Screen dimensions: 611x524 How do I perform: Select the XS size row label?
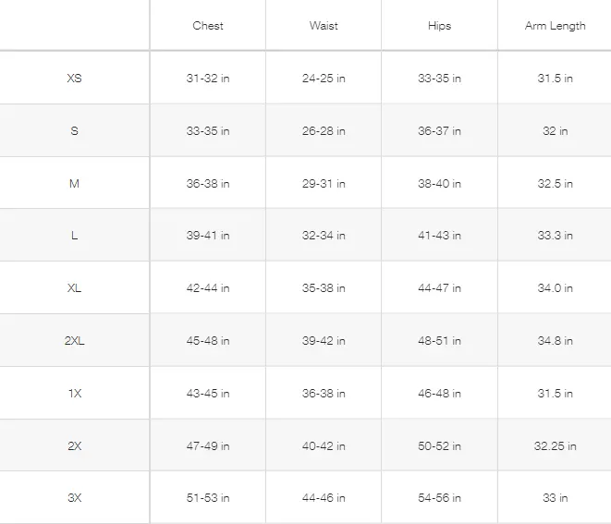tap(75, 79)
